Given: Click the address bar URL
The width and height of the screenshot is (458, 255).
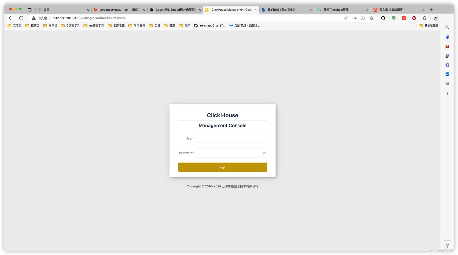Looking at the screenshot, I should [89, 18].
